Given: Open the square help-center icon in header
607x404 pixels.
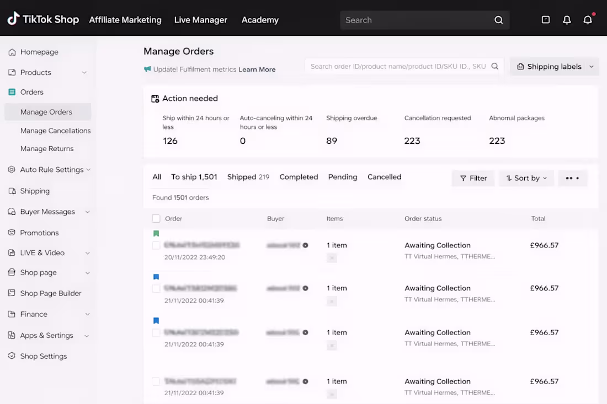Looking at the screenshot, I should point(545,20).
